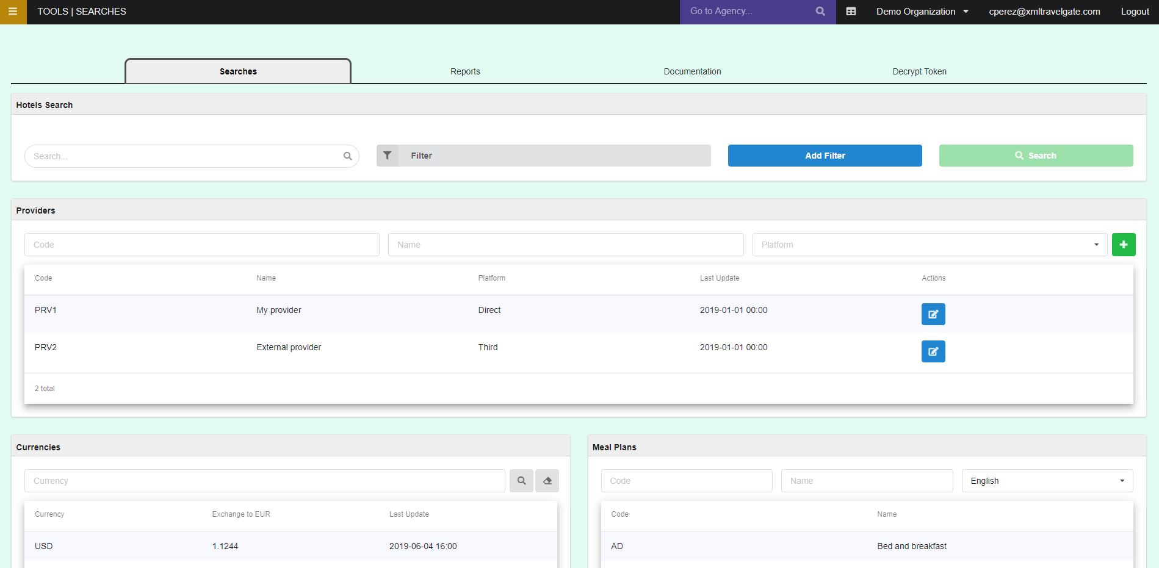Viewport: 1159px width, 568px height.
Task: Click the green Search button
Action: click(x=1036, y=156)
